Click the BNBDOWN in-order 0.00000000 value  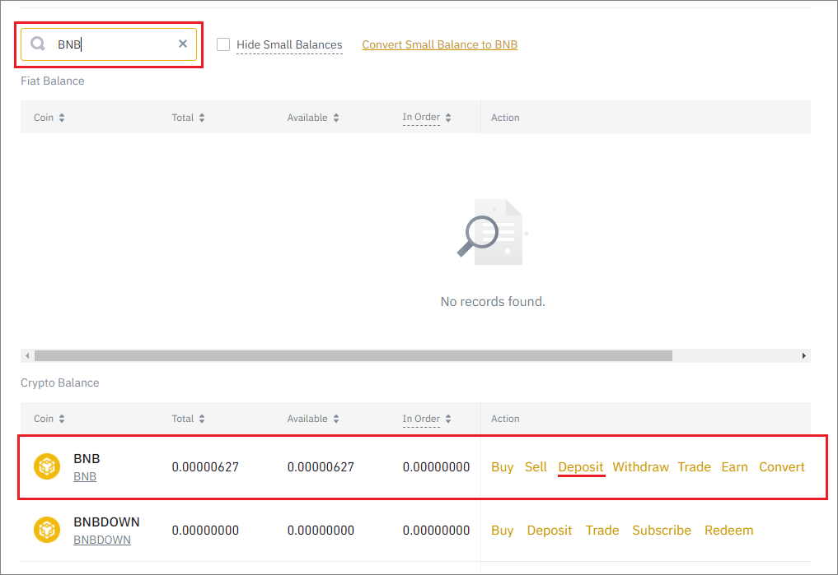tap(436, 531)
